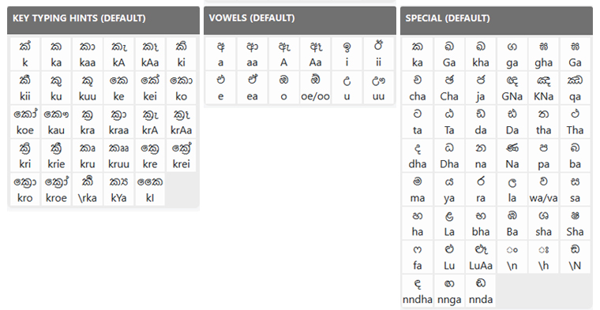Click the 'kraa' typing hint cell
600x310 pixels.
coord(118,122)
